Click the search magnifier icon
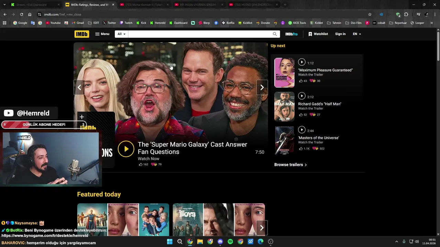The width and height of the screenshot is (440, 247). [275, 34]
